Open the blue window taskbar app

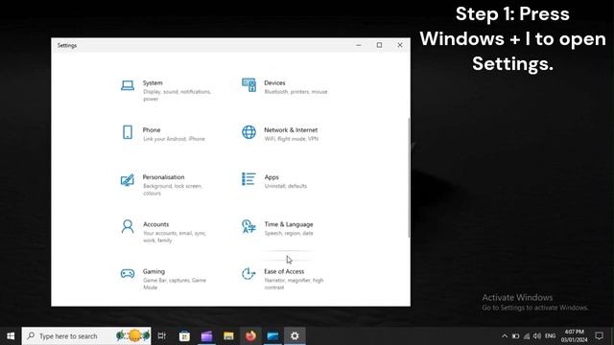point(272,336)
